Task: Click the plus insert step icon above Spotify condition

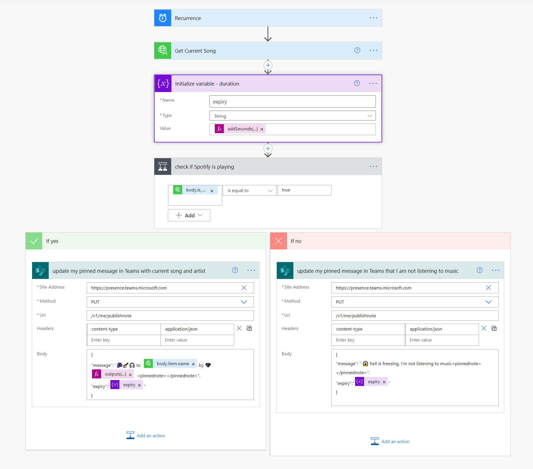Action: point(268,148)
